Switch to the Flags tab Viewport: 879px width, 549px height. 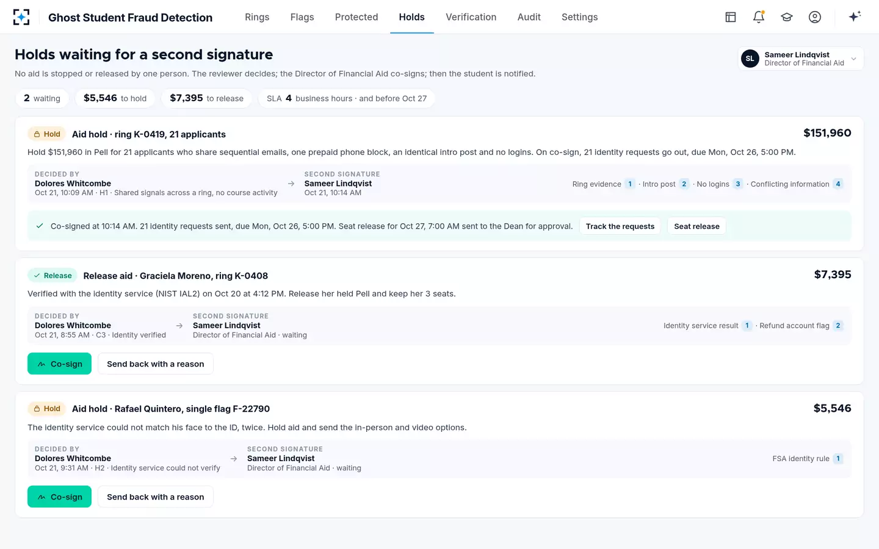[x=302, y=17]
